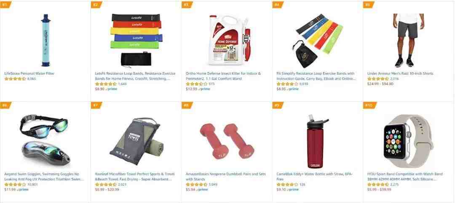This screenshot has width=455, height=203.
Task: Click the Fit Simplify Resistance Loop Bands title
Action: [316, 76]
